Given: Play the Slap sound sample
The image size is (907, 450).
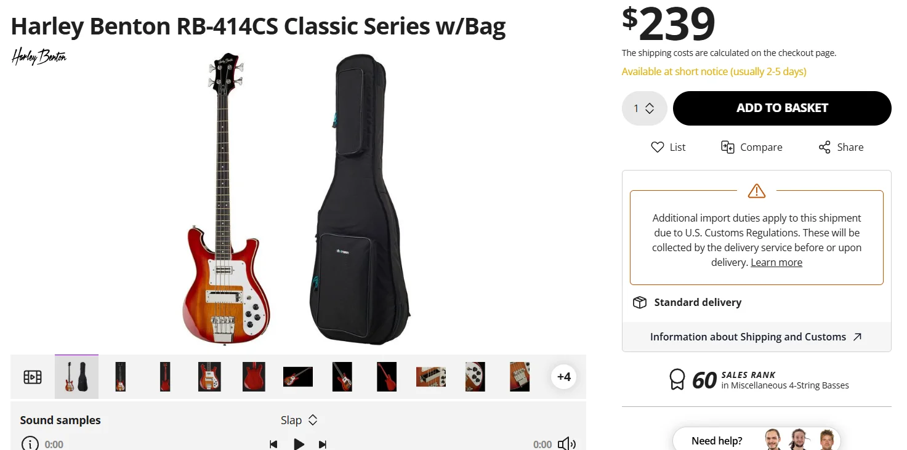Looking at the screenshot, I should [x=299, y=444].
